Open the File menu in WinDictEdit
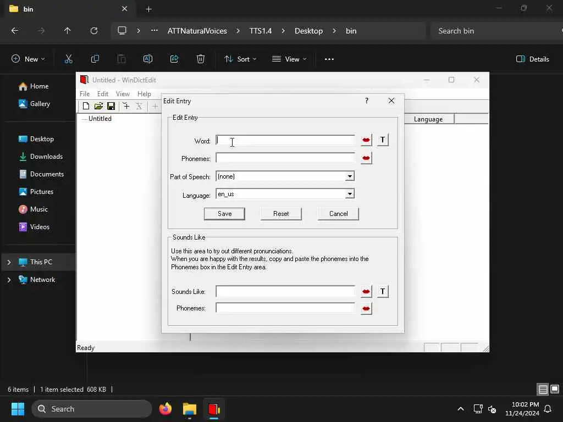Viewport: 563px width, 422px height. tap(85, 93)
